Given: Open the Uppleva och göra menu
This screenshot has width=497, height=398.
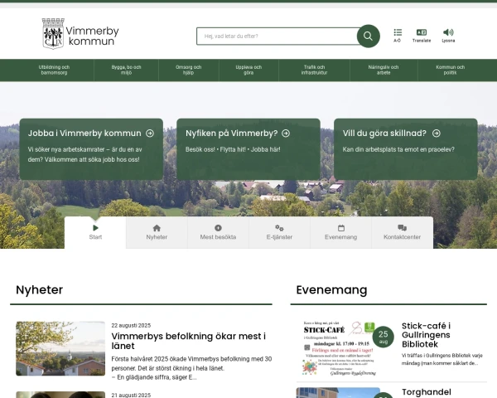Looking at the screenshot, I should (x=248, y=70).
